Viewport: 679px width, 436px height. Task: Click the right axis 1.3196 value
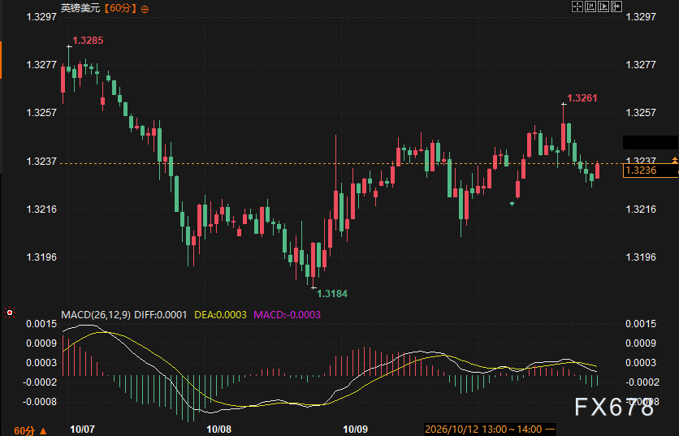pyautogui.click(x=641, y=257)
